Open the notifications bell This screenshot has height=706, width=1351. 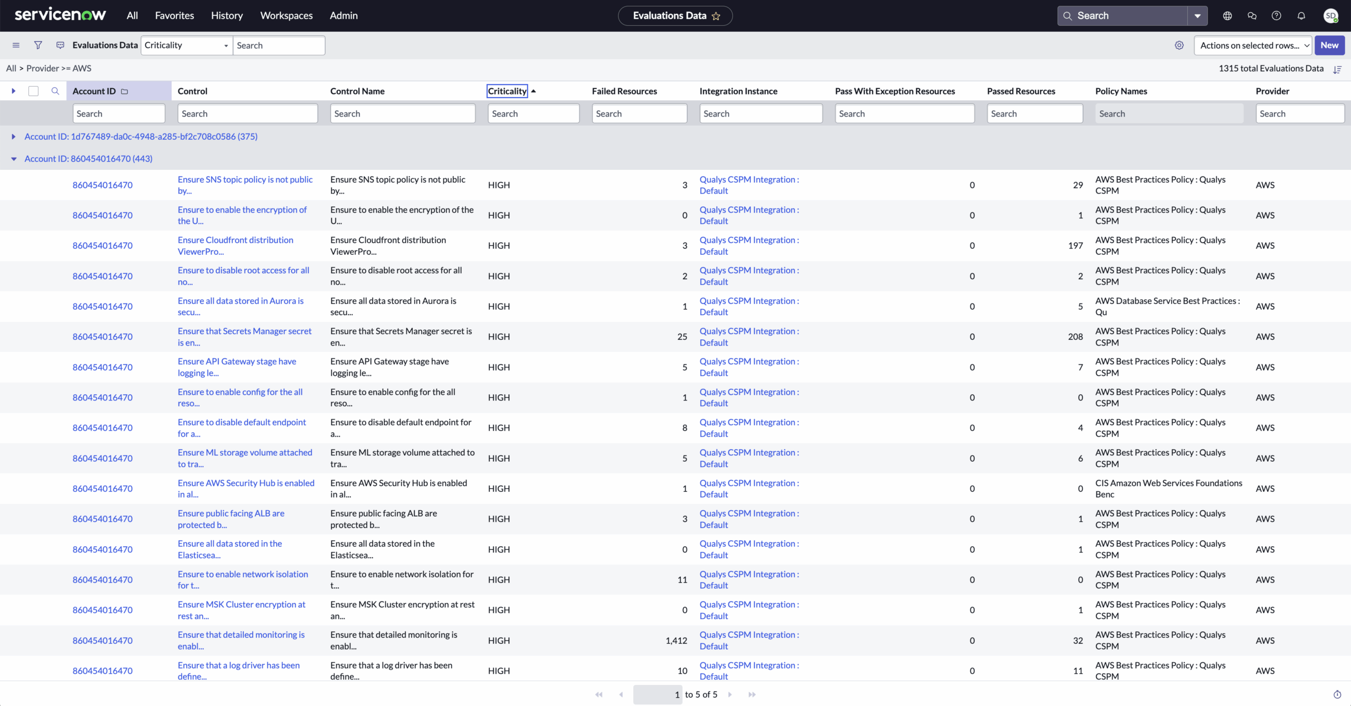coord(1301,16)
